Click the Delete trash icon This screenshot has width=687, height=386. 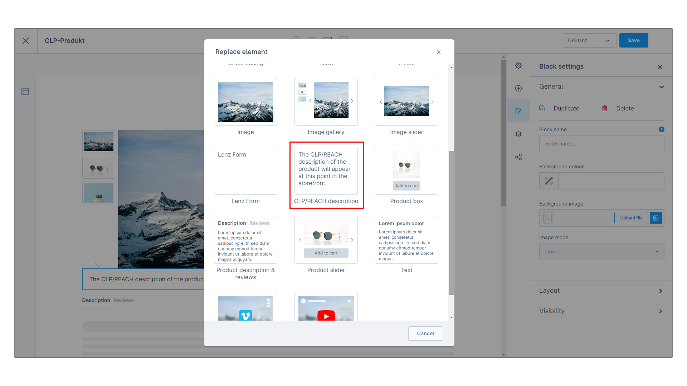[x=605, y=108]
